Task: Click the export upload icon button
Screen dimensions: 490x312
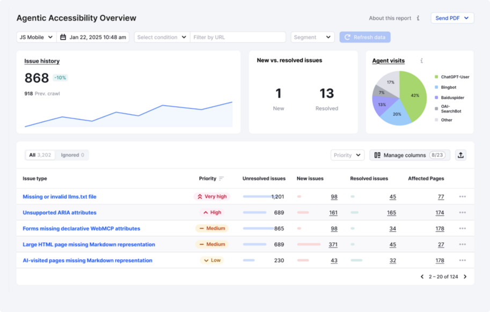Action: pos(460,155)
